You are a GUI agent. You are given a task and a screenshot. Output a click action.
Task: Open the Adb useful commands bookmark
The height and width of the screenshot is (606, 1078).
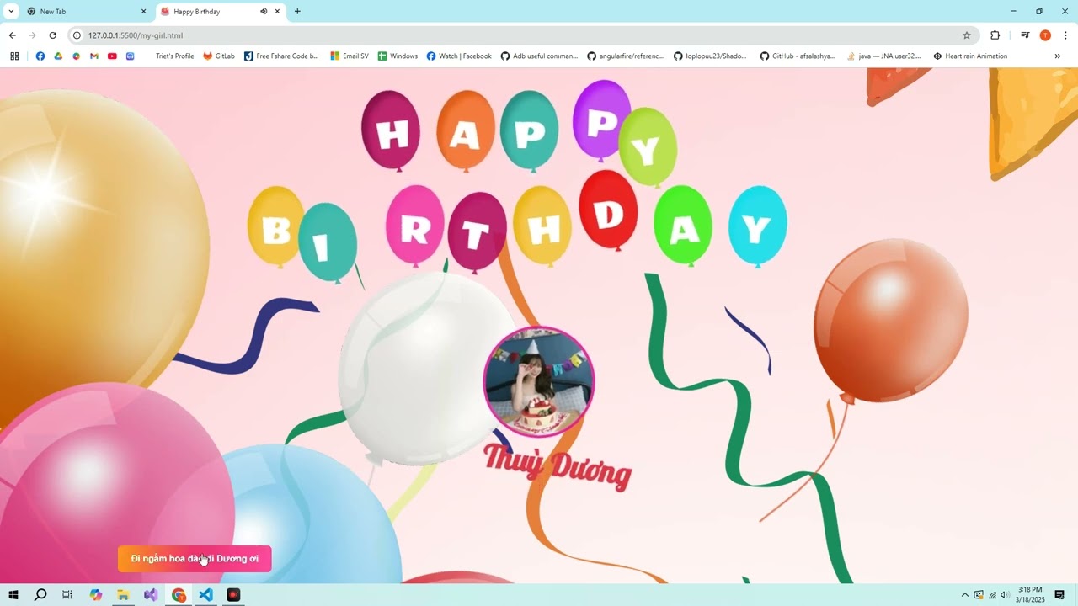click(539, 56)
